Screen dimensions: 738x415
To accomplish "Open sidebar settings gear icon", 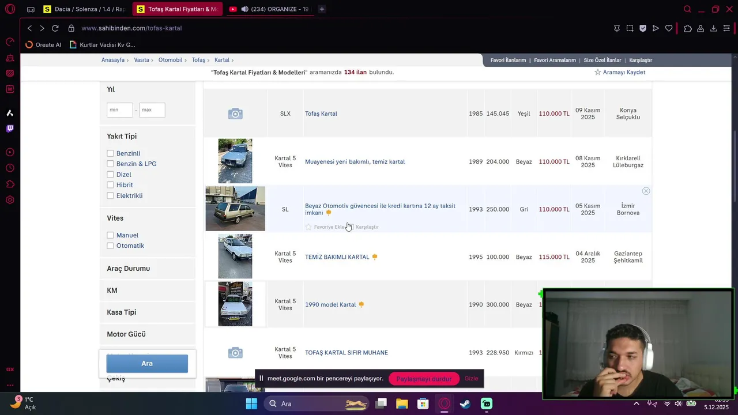I will point(10,200).
